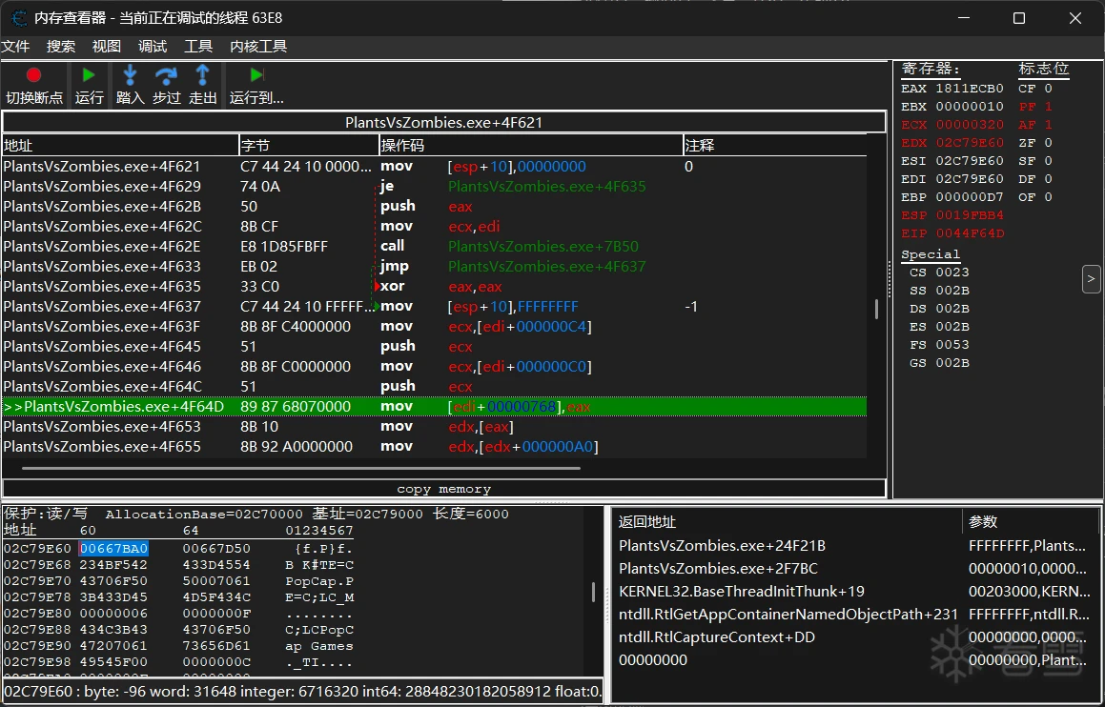The height and width of the screenshot is (707, 1105).
Task: Select the highlighted instruction at +4F64D
Action: tap(434, 407)
